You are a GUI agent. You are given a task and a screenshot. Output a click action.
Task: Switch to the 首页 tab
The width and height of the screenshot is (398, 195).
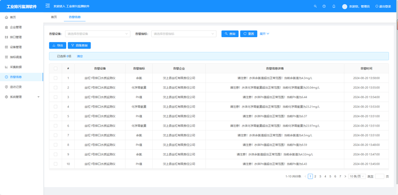(54, 17)
